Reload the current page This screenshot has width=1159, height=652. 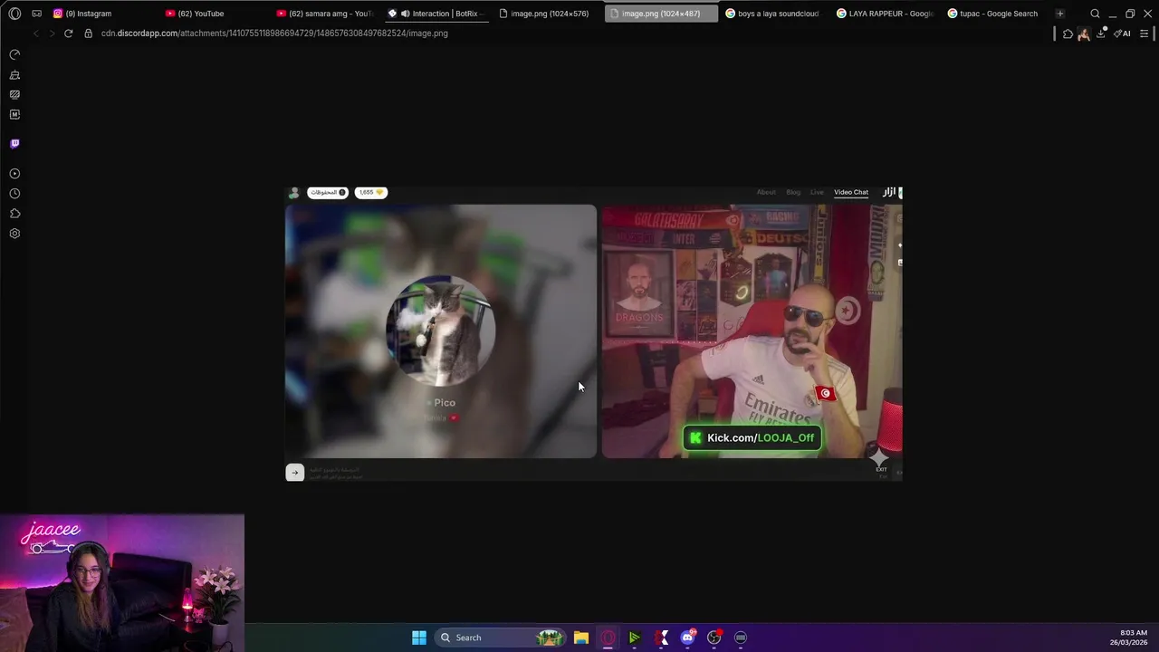coord(68,34)
